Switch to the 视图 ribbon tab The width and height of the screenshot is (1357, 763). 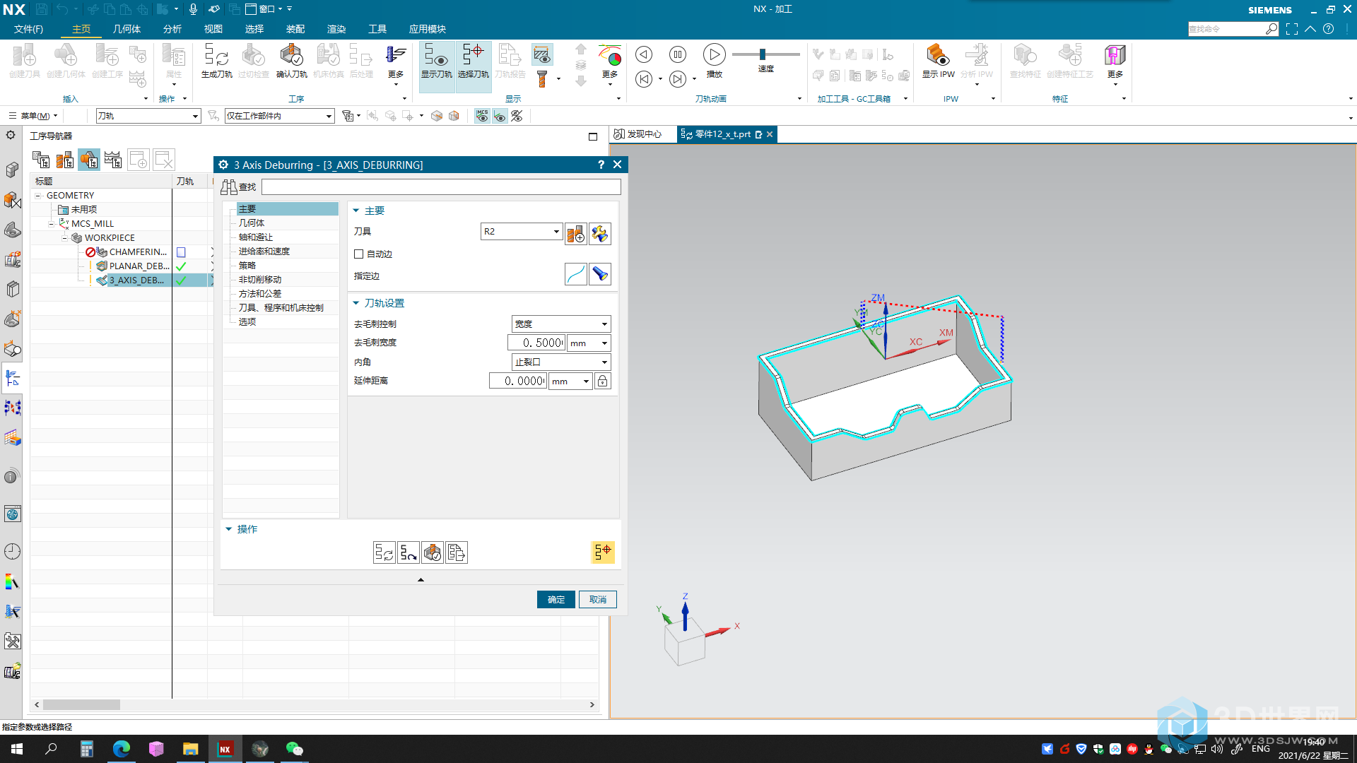coord(213,29)
